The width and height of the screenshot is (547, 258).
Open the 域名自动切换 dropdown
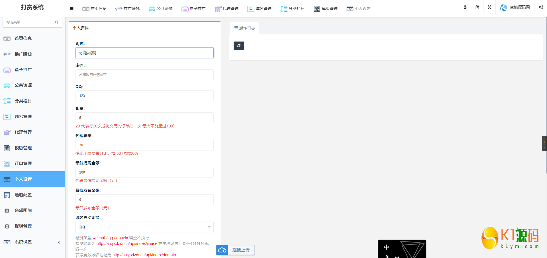pos(144,227)
